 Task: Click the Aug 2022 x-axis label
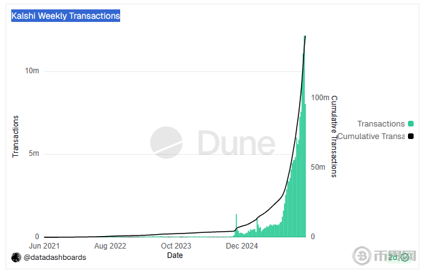point(109,246)
